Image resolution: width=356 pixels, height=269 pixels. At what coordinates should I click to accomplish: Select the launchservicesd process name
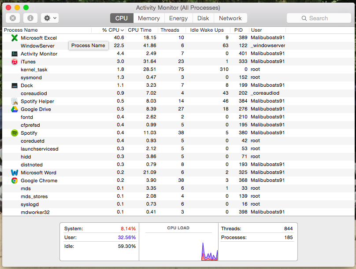(x=40, y=149)
